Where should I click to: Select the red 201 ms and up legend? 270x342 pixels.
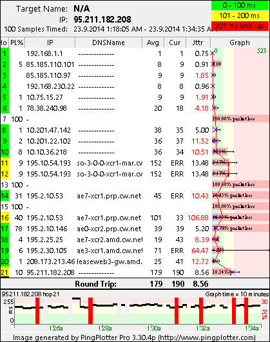240,26
